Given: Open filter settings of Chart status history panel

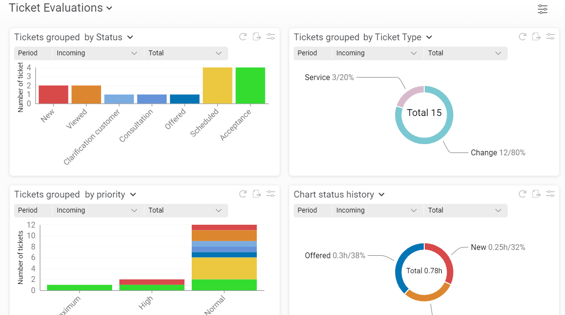Looking at the screenshot, I should 550,194.
